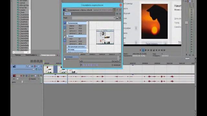This screenshot has height=116, width=207.
Task: Click the keyframe timecode field in Pan/Crop
Action: click(117, 65)
